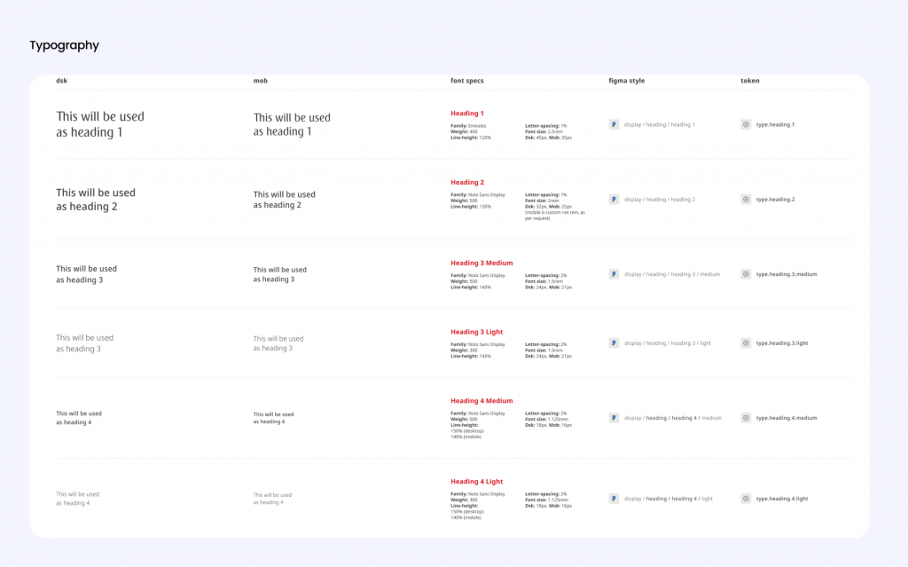Click the Figma style icon for heading 1
This screenshot has height=567, width=908.
pos(614,125)
